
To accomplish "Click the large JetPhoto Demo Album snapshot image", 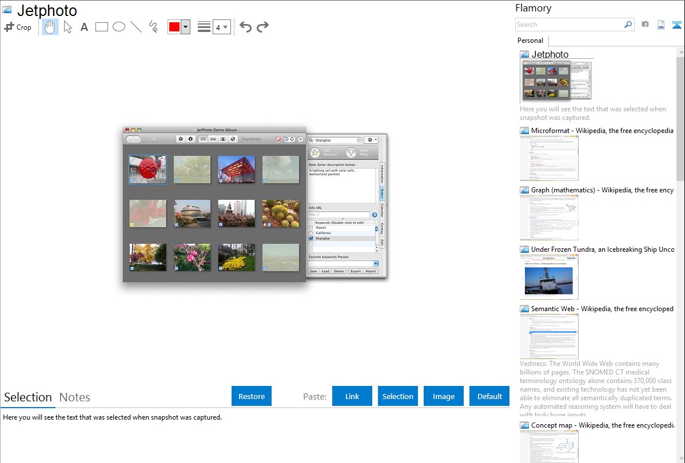I will pyautogui.click(x=255, y=204).
